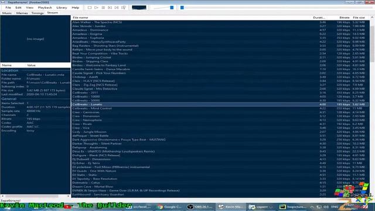Viewport: 375px width, 211px height.
Task: Select track Creo - Carnivores
Action: pyautogui.click(x=220, y=112)
